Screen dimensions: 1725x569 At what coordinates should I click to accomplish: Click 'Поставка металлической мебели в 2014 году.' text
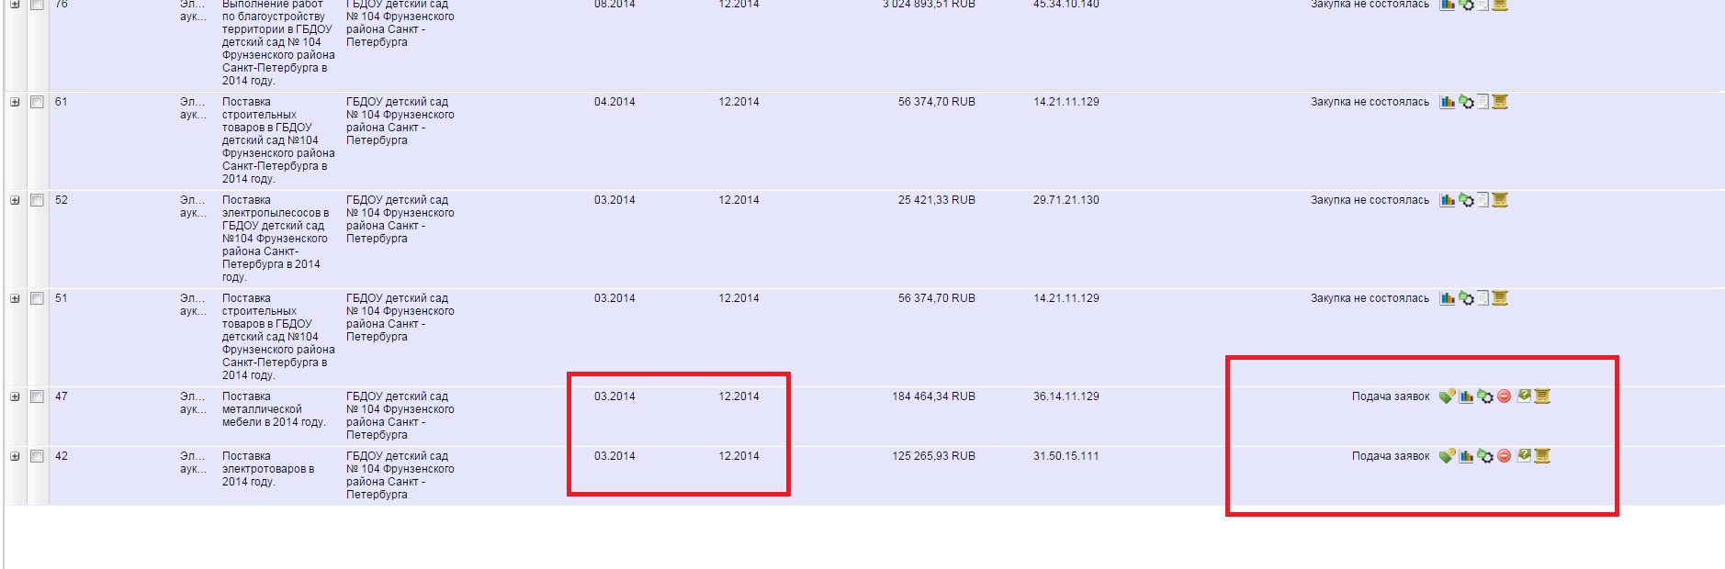point(274,409)
